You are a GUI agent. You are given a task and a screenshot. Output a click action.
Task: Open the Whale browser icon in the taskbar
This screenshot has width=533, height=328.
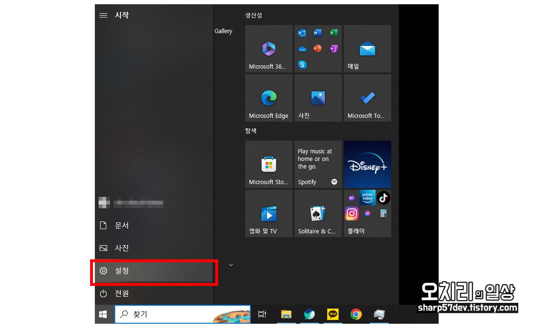coord(309,314)
